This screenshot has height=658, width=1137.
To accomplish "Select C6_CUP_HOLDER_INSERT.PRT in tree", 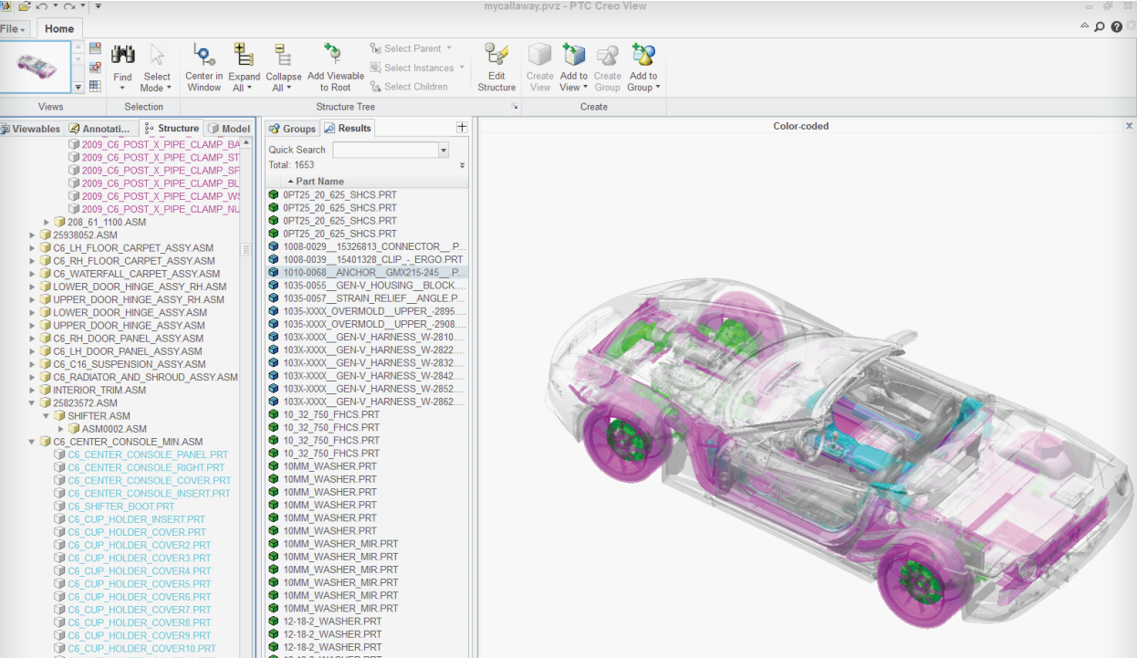I will (137, 519).
